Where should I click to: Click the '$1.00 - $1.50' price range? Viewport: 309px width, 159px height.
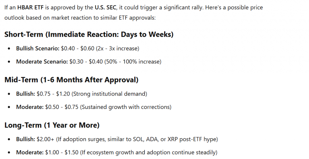click(x=62, y=152)
